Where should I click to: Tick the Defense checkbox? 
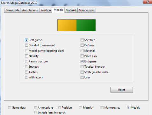(82, 45)
